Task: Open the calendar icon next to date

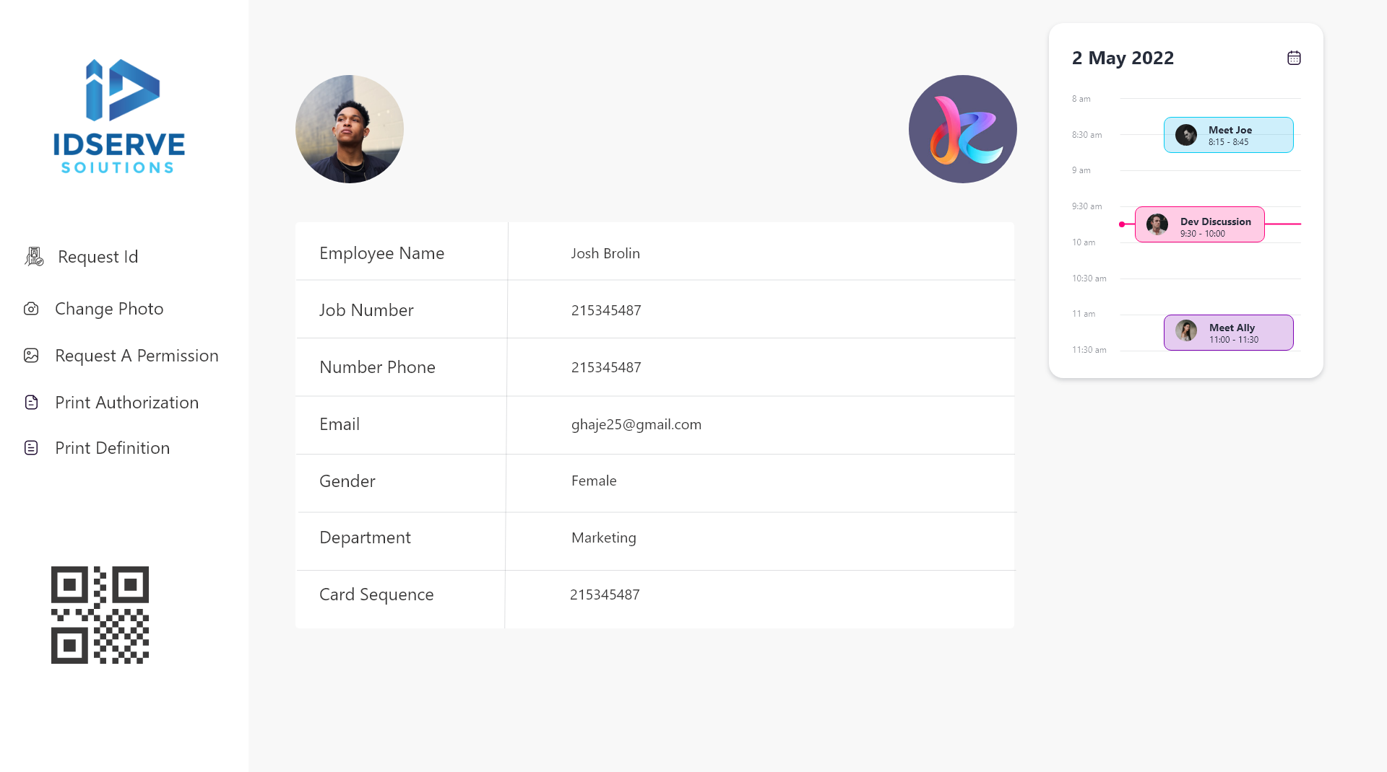Action: click(1294, 58)
